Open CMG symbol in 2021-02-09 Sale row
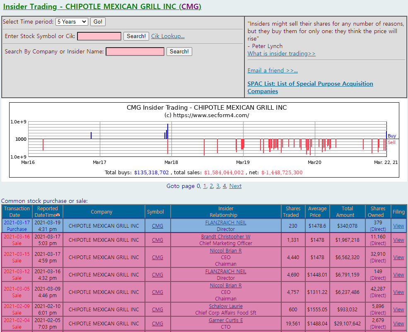 pos(157,309)
